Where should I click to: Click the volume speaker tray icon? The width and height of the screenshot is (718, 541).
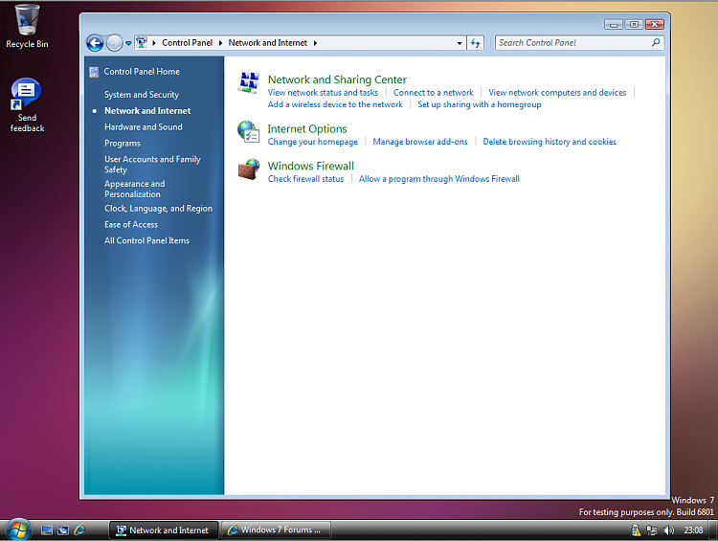(x=669, y=530)
